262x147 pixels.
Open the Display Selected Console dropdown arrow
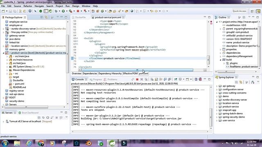(x=183, y=79)
